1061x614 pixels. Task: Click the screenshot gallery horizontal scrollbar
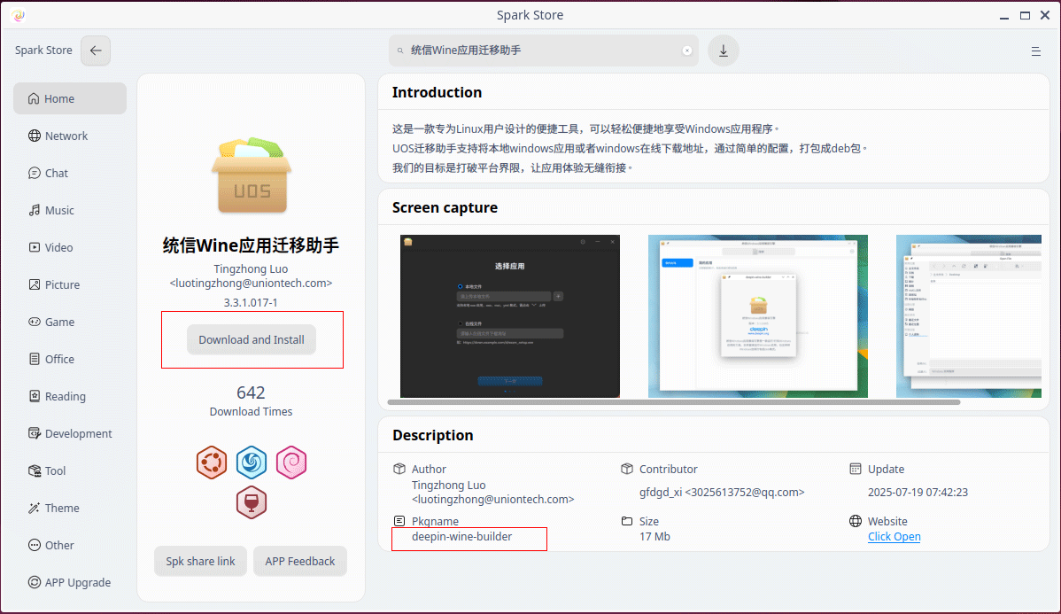click(673, 402)
